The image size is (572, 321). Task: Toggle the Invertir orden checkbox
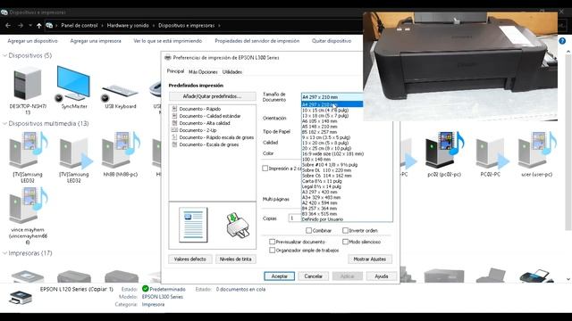click(345, 230)
